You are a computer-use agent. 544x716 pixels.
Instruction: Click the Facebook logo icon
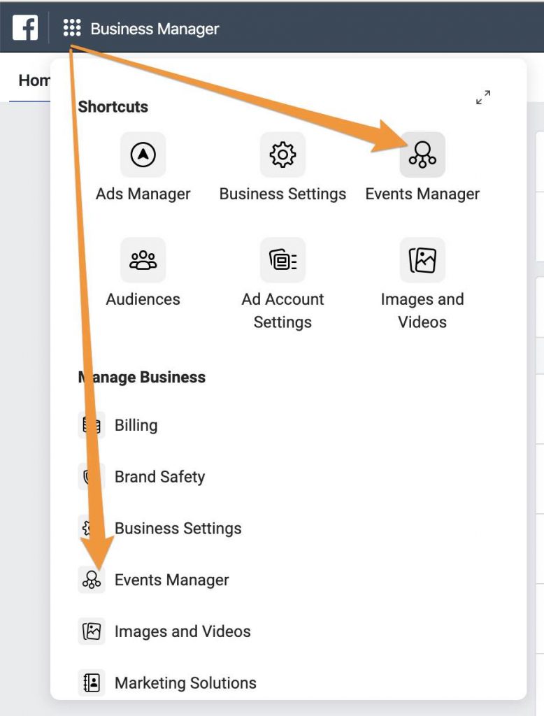25,27
